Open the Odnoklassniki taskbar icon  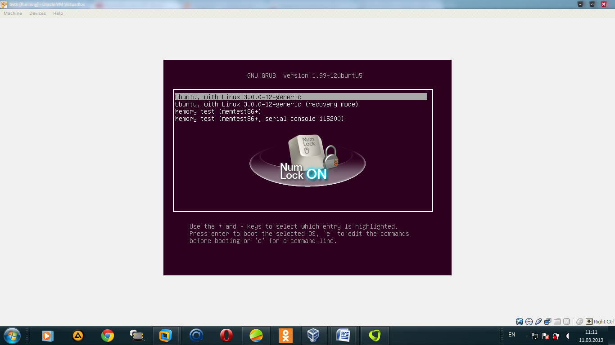pyautogui.click(x=285, y=336)
